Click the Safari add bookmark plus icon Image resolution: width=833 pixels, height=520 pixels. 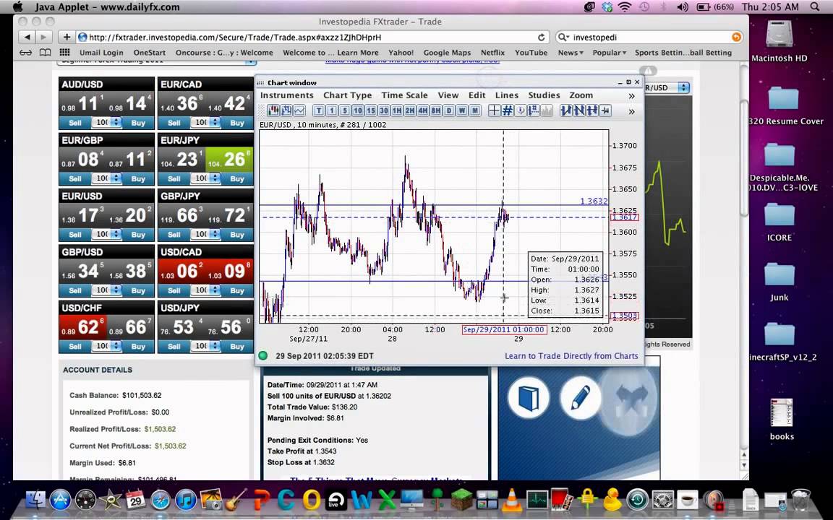click(67, 37)
